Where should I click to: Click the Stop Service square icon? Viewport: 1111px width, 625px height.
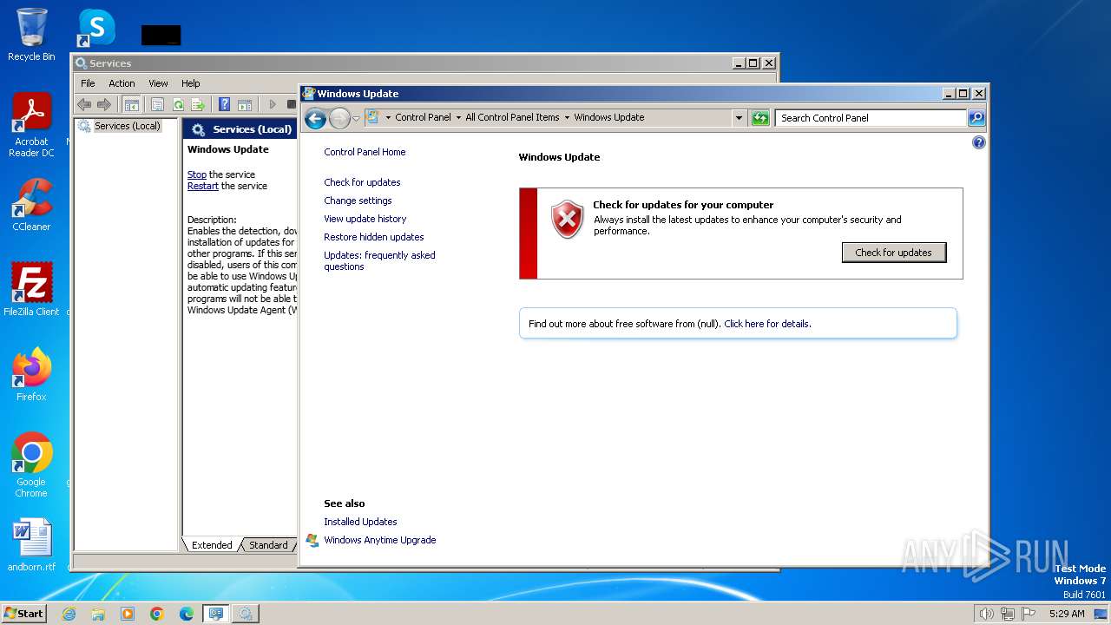point(291,105)
